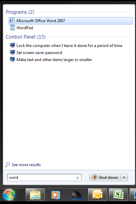Image resolution: width=136 pixels, height=204 pixels.
Task: Open Set screen saver password item
Action: [x=39, y=53]
